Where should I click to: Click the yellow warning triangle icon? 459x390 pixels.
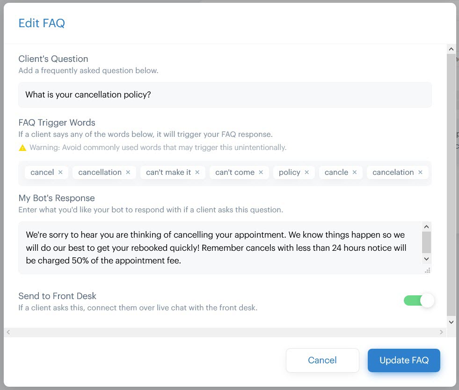(22, 147)
